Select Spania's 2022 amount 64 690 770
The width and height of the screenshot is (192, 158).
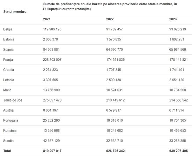pyautogui.click(x=115, y=50)
